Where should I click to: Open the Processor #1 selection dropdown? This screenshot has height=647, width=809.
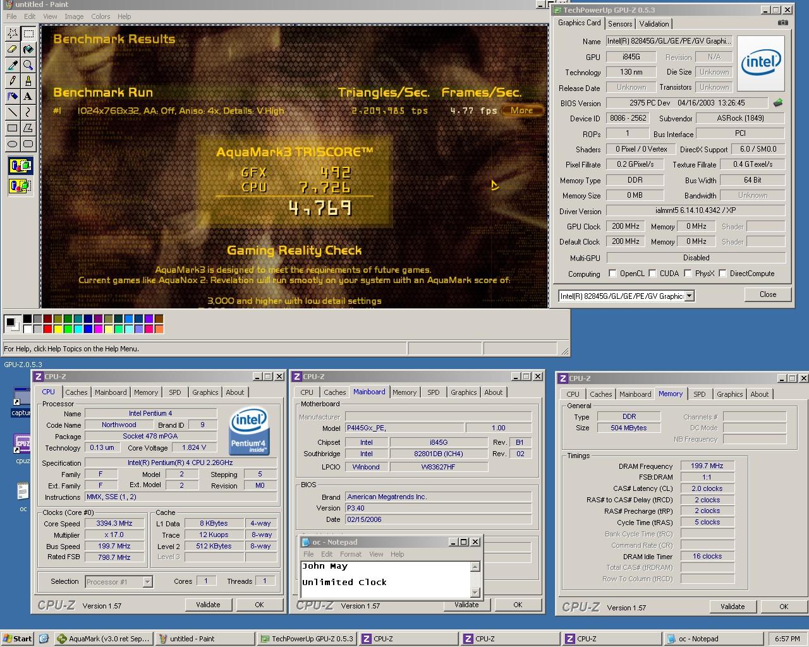[147, 582]
